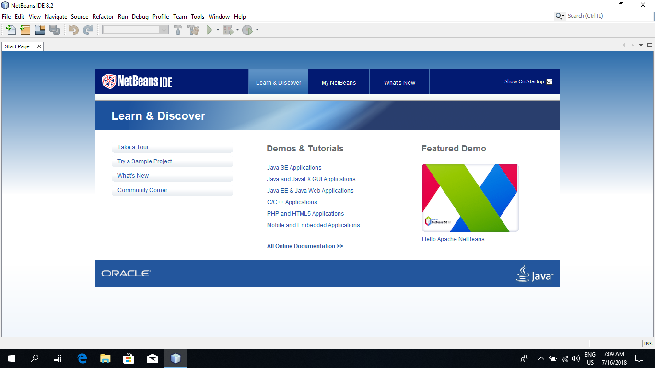The width and height of the screenshot is (655, 368).
Task: Open the Tools menu
Action: 198,16
